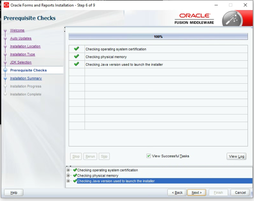254x201 pixels.
Task: Expand Checking Java version tree node
Action: [x=68, y=181]
